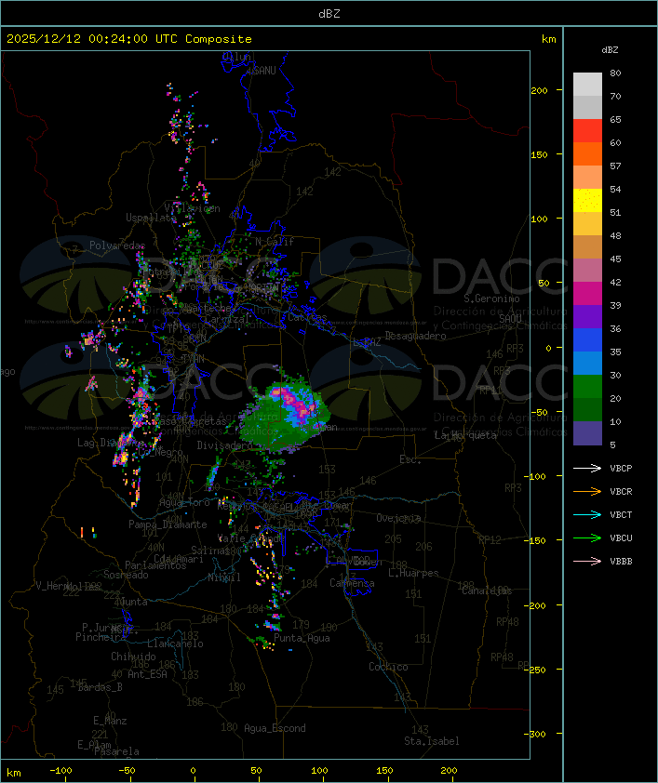Pick the red 65 dBZ legend swatch
Viewport: 658px width, 783px height.
click(587, 131)
